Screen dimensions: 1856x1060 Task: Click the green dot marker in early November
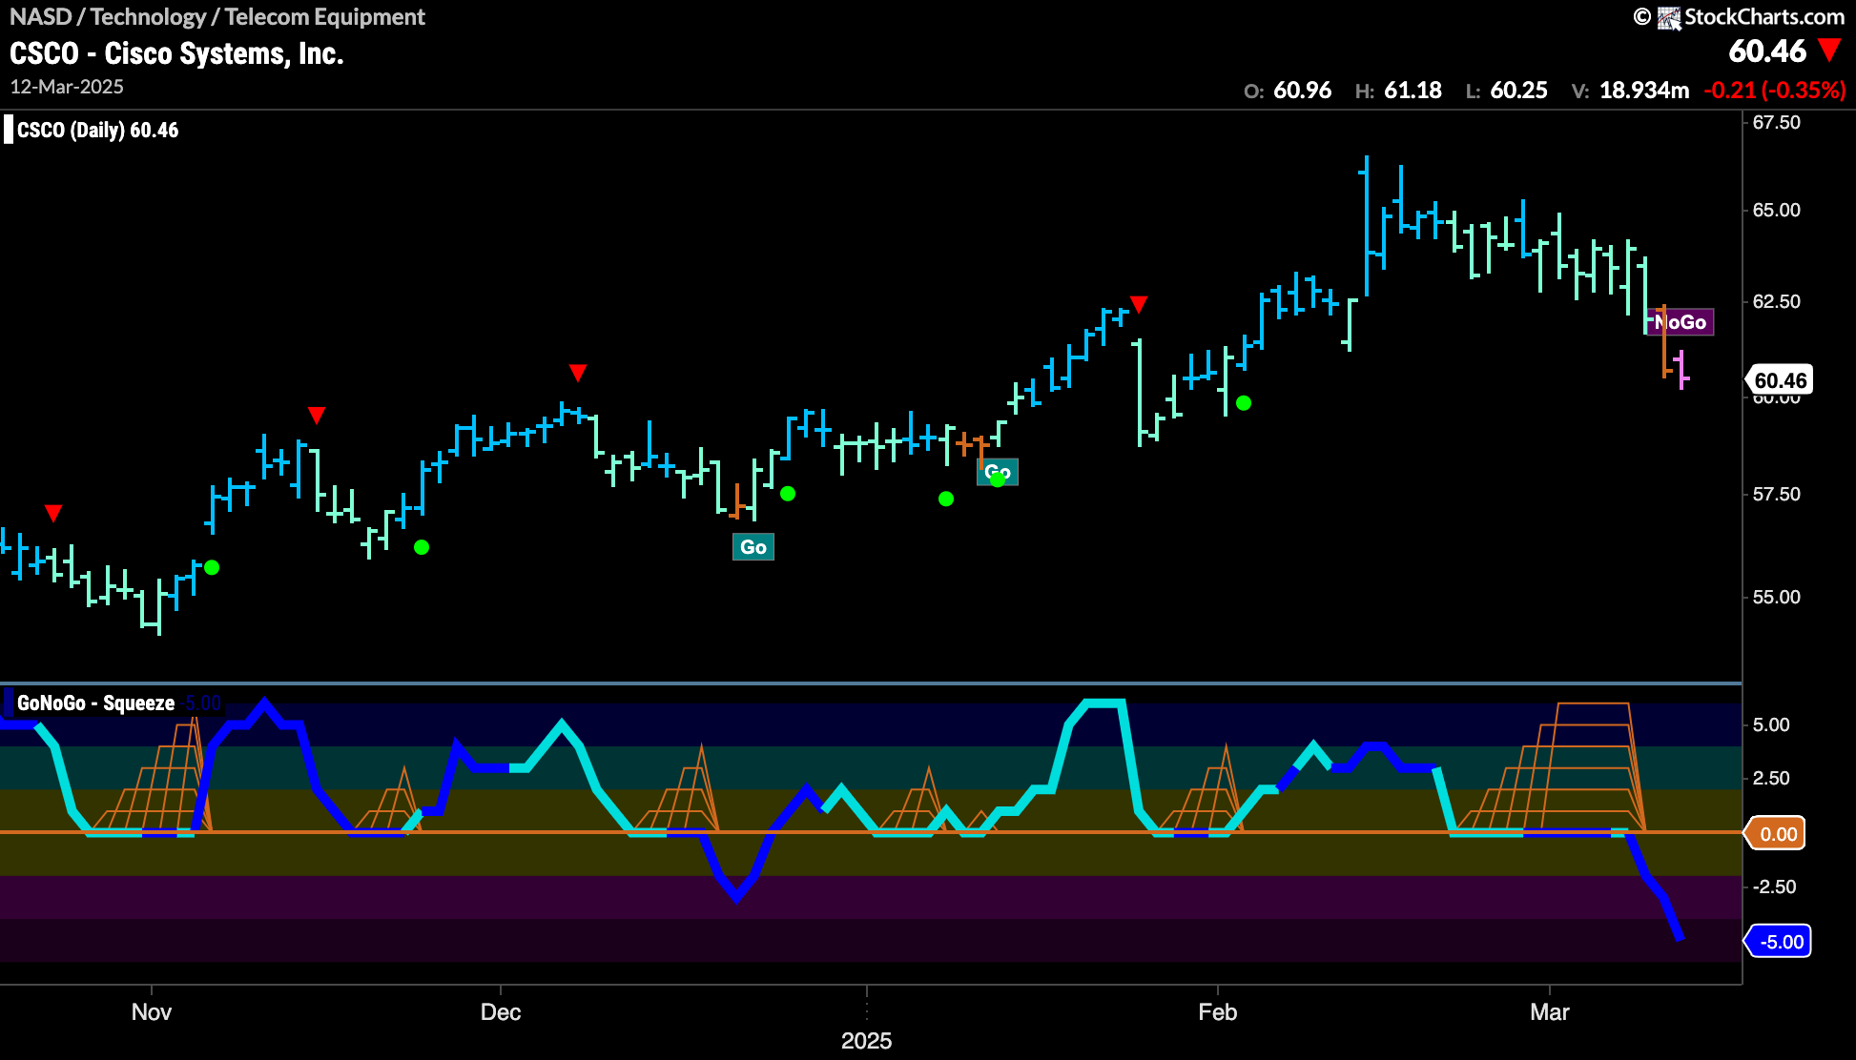coord(212,567)
